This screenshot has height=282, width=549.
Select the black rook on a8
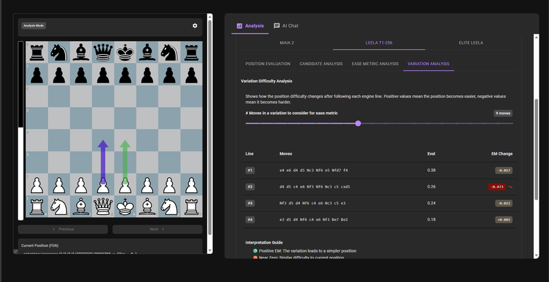coord(37,52)
